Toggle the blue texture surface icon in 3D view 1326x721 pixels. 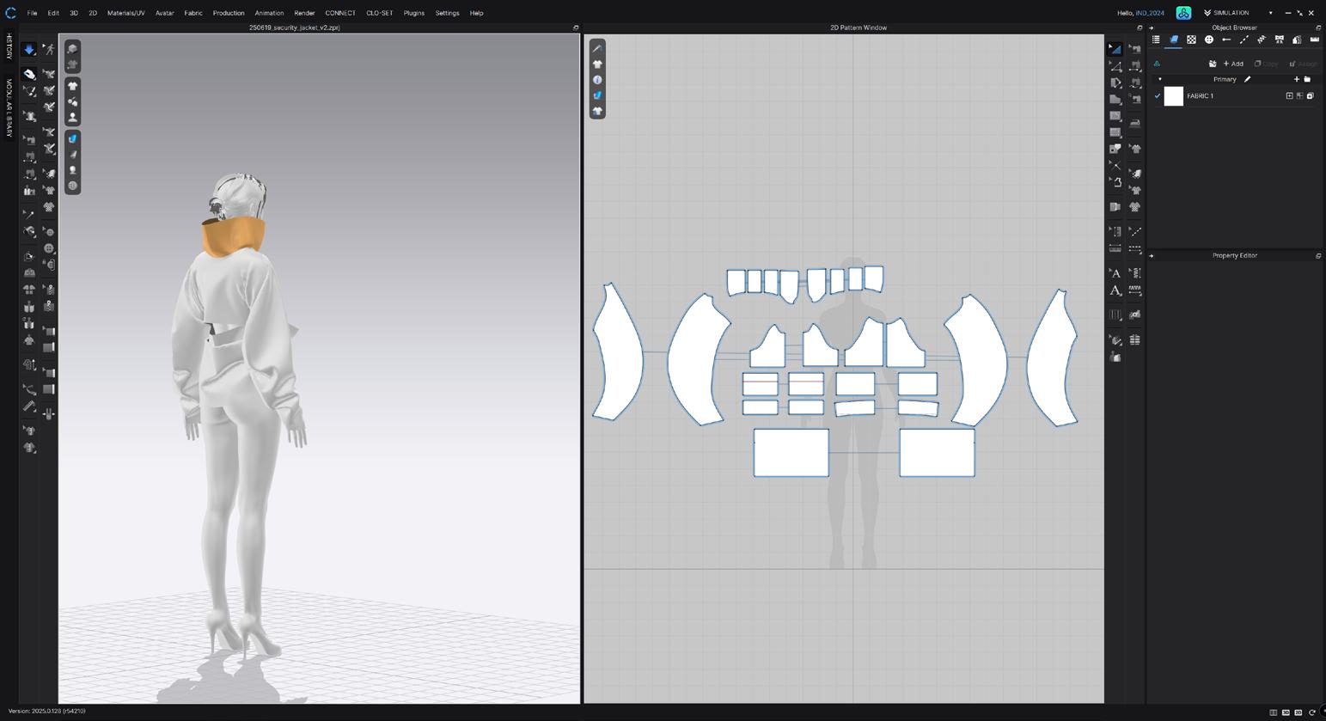click(x=73, y=138)
